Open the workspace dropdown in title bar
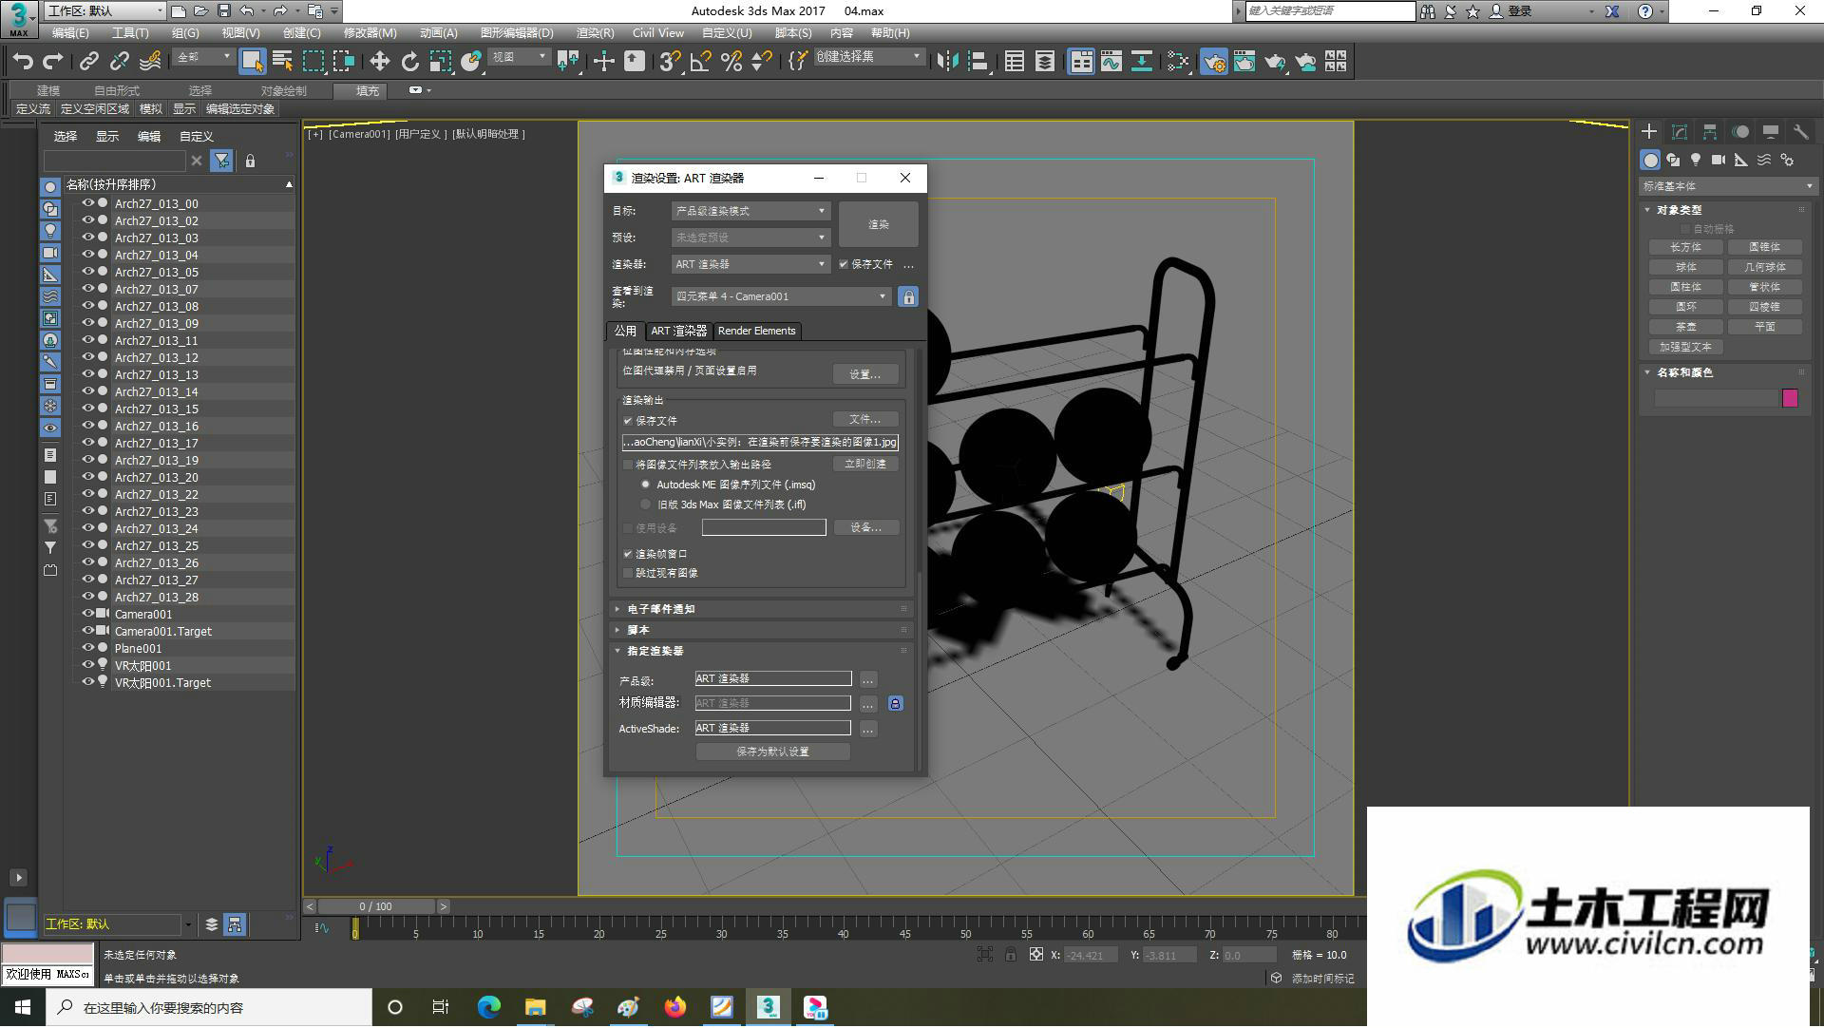 click(x=104, y=11)
